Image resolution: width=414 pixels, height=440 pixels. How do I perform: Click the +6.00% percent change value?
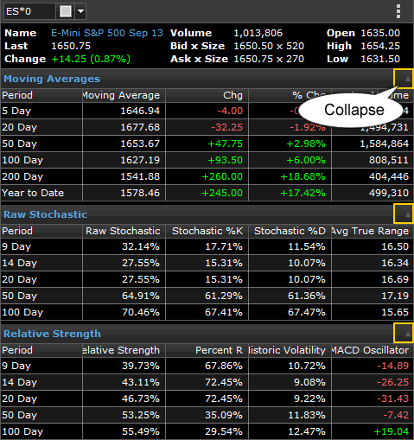[x=306, y=160]
